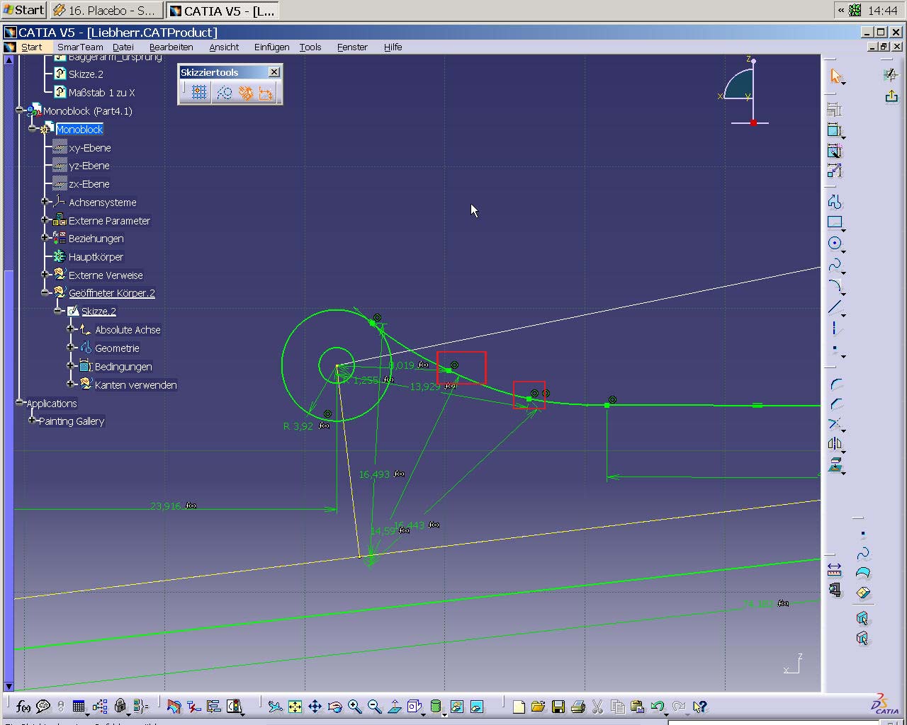This screenshot has height=725, width=907.
Task: Select the Axis dashed-line tool
Action: (x=835, y=328)
